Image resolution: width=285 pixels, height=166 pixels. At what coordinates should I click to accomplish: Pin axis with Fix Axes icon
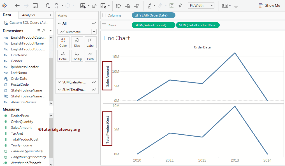[180, 6]
